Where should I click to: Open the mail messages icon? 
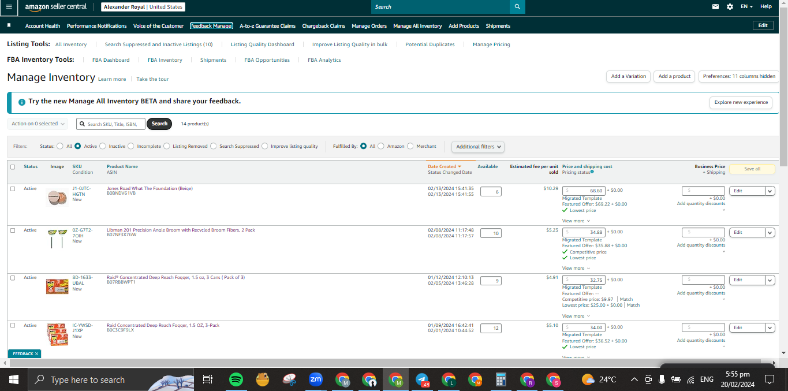click(x=716, y=6)
